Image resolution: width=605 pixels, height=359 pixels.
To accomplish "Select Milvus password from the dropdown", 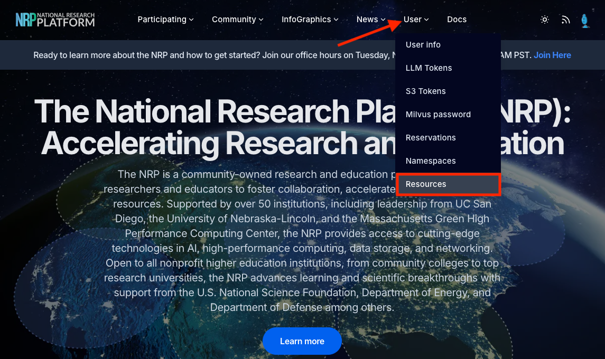I will point(439,115).
